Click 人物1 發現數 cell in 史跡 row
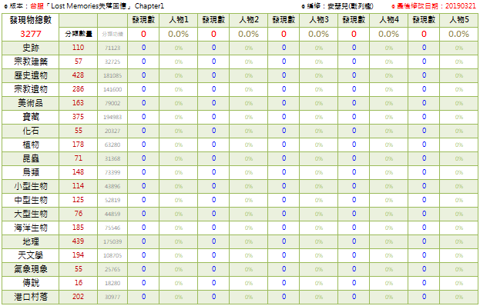This screenshot has width=480, height=306. [143, 48]
